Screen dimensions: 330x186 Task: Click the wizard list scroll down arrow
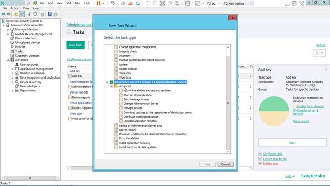tap(228, 151)
